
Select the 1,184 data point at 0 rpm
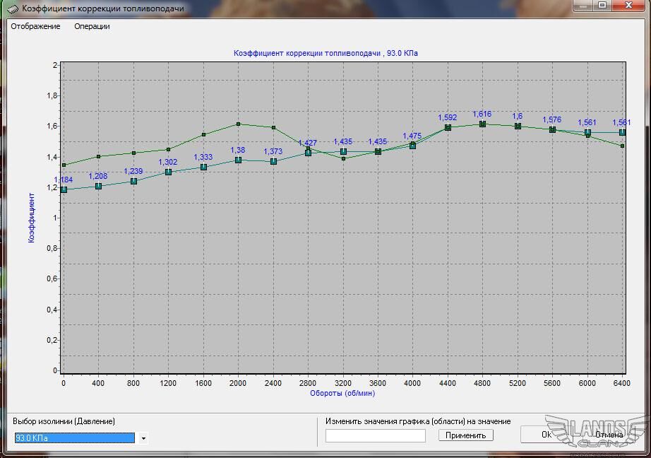[x=64, y=189]
